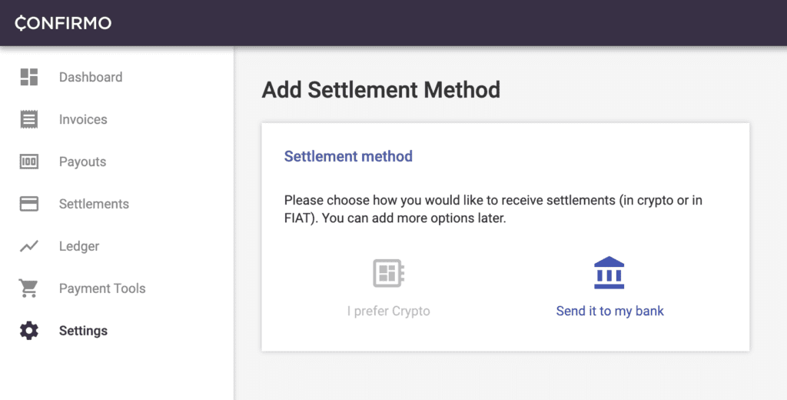Click the Ledger trend-line icon
This screenshot has height=400, width=787.
click(x=29, y=245)
